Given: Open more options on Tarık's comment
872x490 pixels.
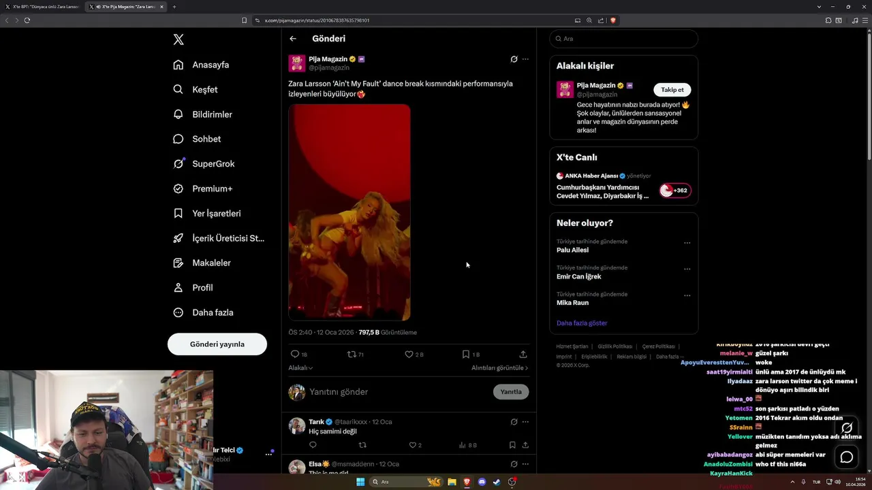Looking at the screenshot, I should coord(525,422).
